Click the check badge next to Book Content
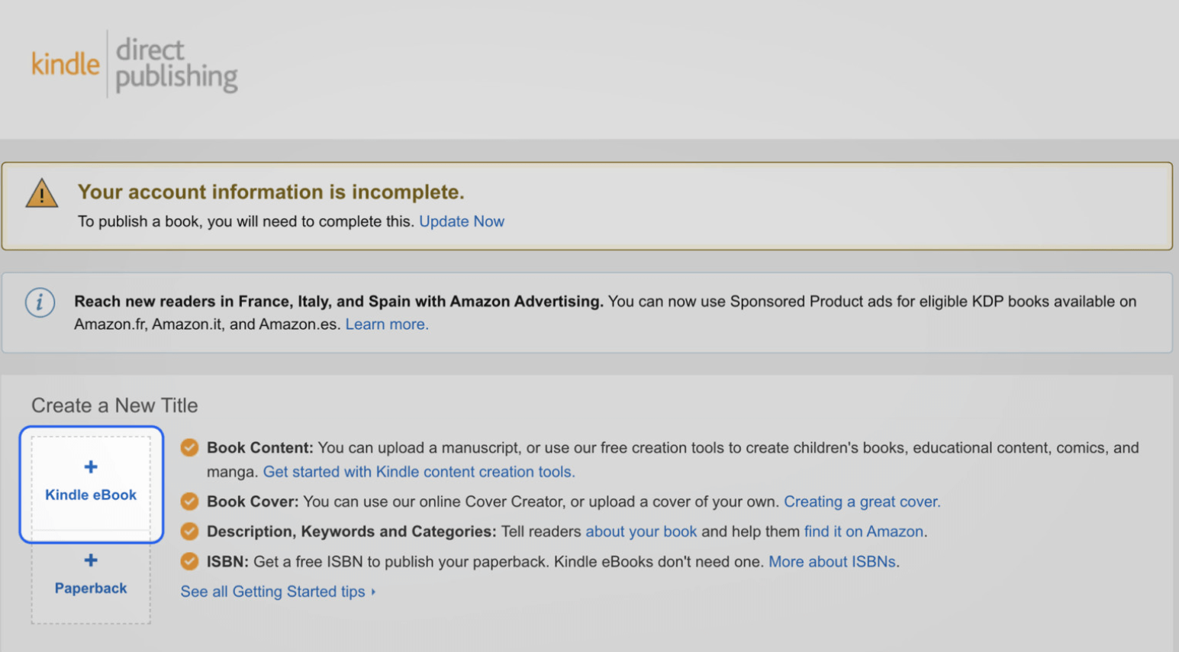This screenshot has width=1179, height=652. click(188, 447)
